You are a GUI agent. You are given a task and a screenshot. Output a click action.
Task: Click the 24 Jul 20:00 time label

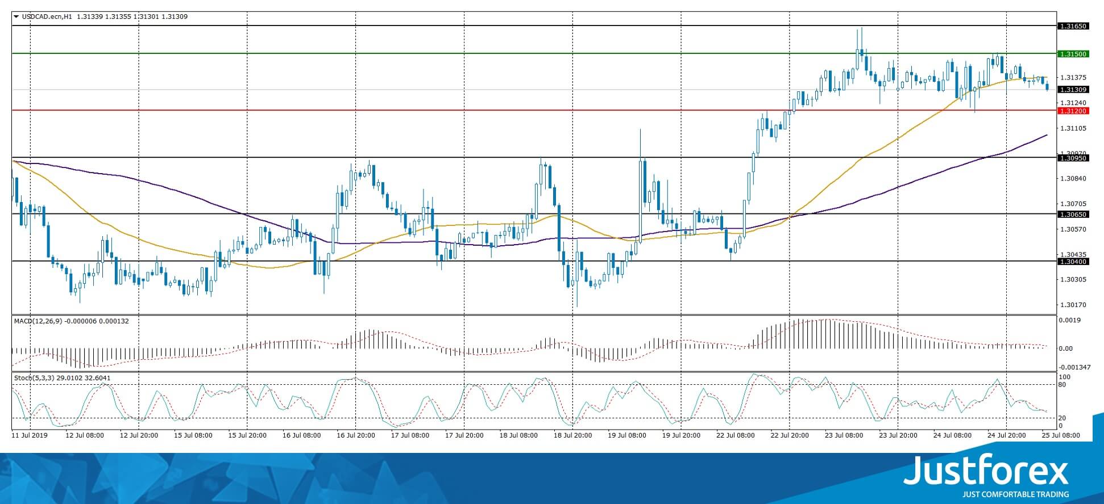[1007, 435]
